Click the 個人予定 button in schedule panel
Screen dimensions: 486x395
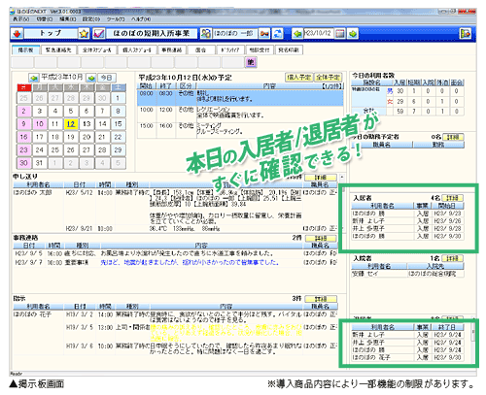pyautogui.click(x=298, y=78)
